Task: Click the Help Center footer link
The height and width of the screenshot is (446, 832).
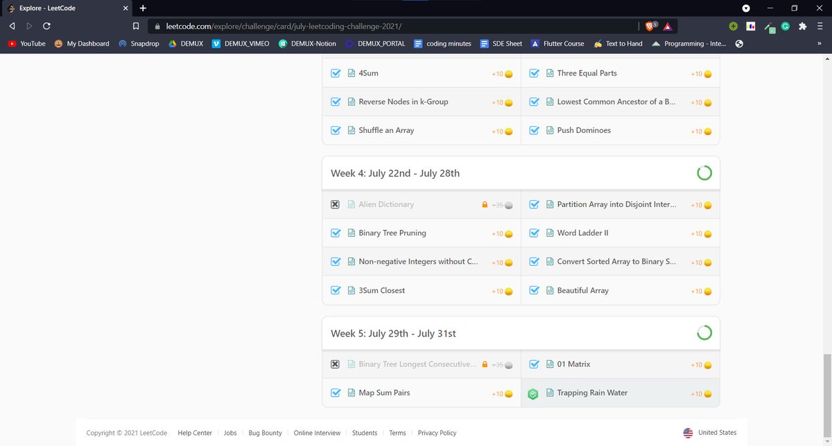Action: coord(195,433)
